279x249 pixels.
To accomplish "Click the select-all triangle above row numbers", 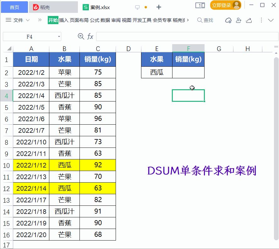I will [10, 49].
